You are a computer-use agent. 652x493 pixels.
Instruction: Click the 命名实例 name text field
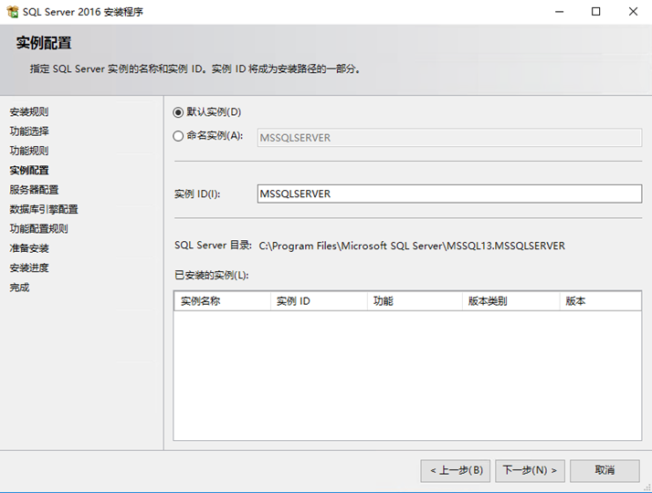coord(450,138)
